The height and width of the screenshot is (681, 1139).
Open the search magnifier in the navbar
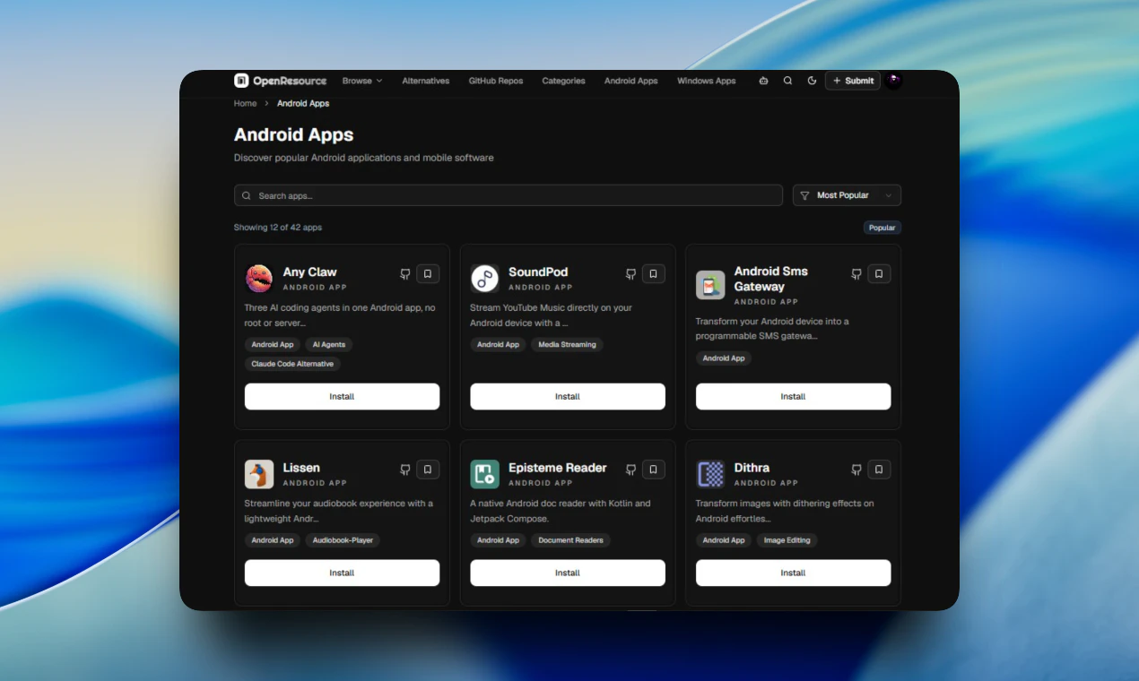click(x=787, y=81)
